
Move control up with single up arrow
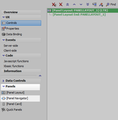coord(74,4)
